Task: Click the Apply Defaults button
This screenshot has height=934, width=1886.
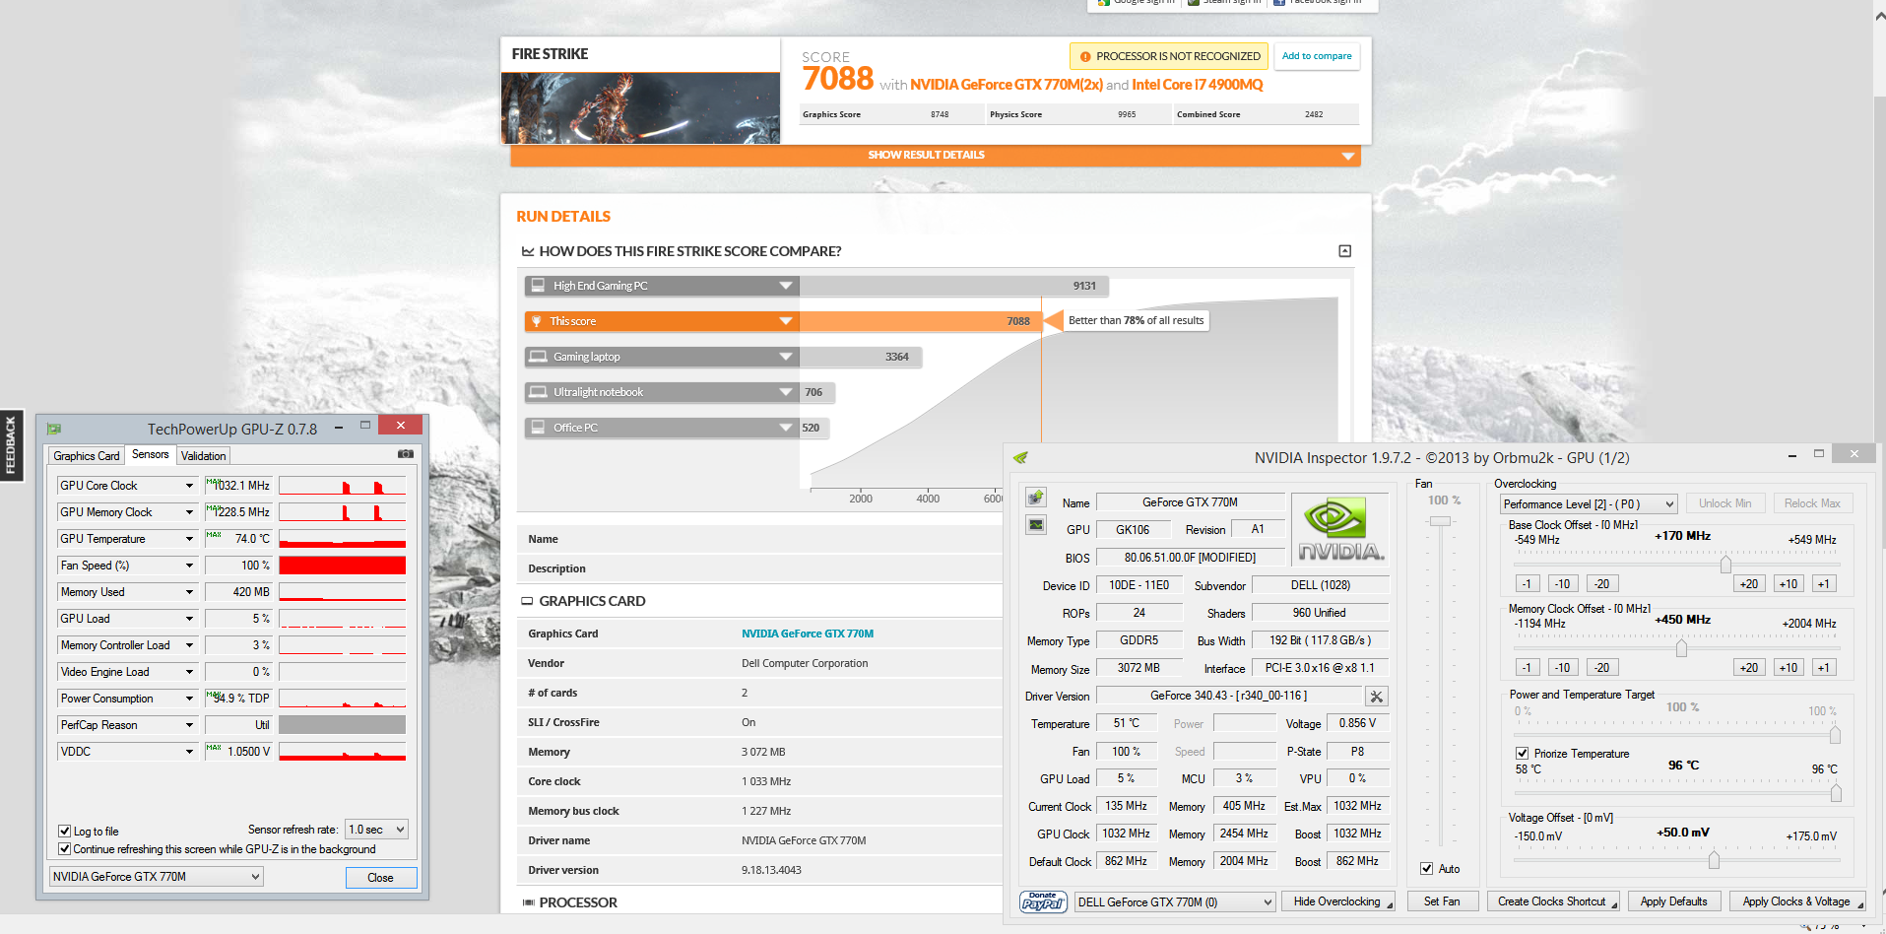Action: (1674, 901)
